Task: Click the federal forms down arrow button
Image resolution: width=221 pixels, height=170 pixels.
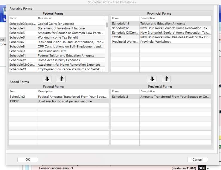Action: [47, 79]
